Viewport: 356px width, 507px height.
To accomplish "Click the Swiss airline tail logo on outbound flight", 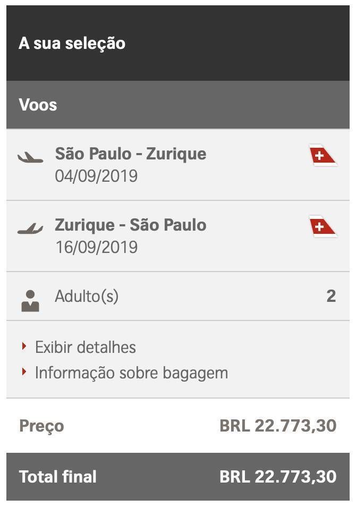I will click(x=323, y=155).
